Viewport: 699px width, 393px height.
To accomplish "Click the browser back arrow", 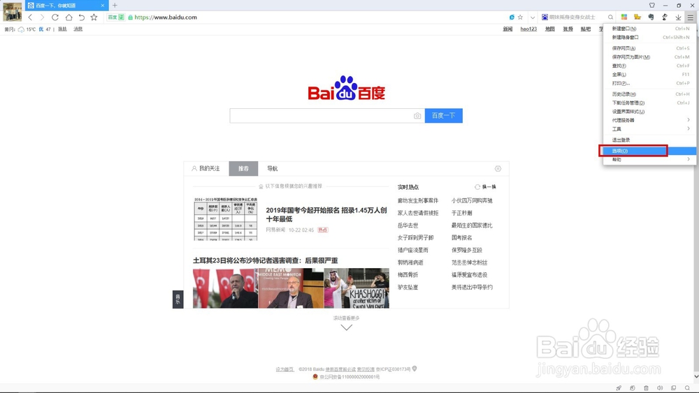I will (30, 17).
